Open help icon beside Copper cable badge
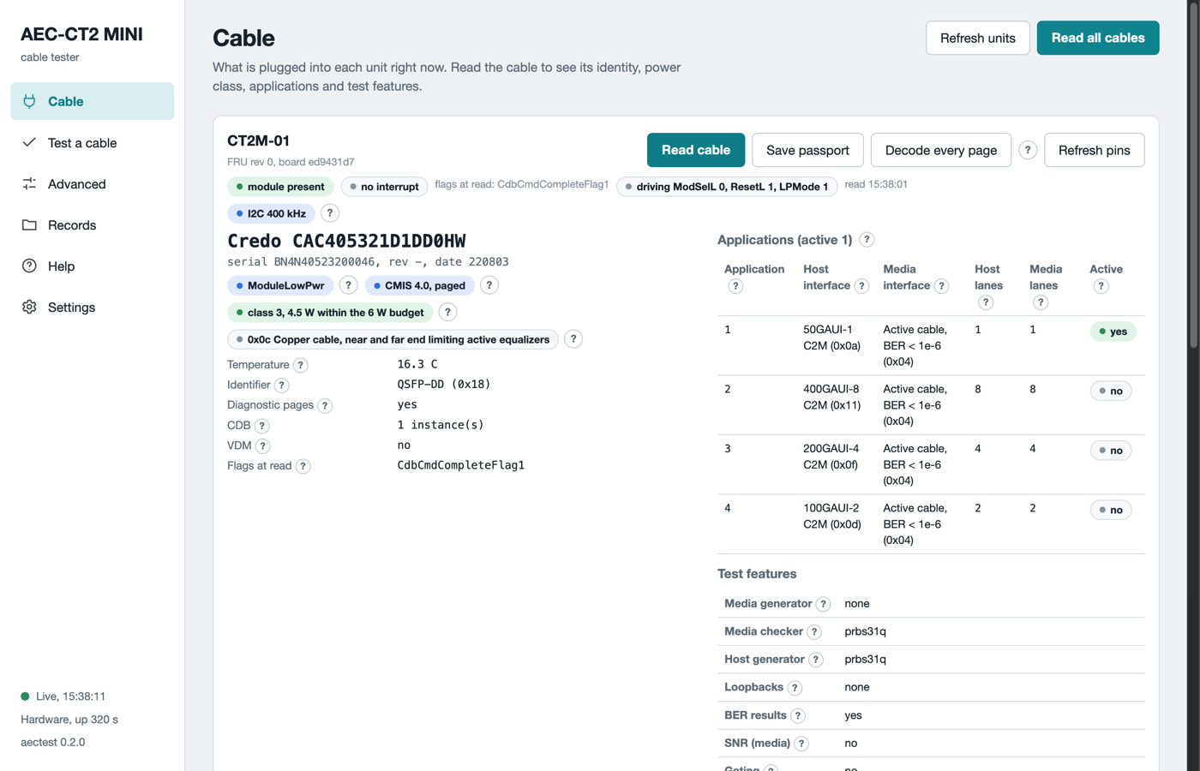Viewport: 1200px width, 771px height. pos(573,339)
